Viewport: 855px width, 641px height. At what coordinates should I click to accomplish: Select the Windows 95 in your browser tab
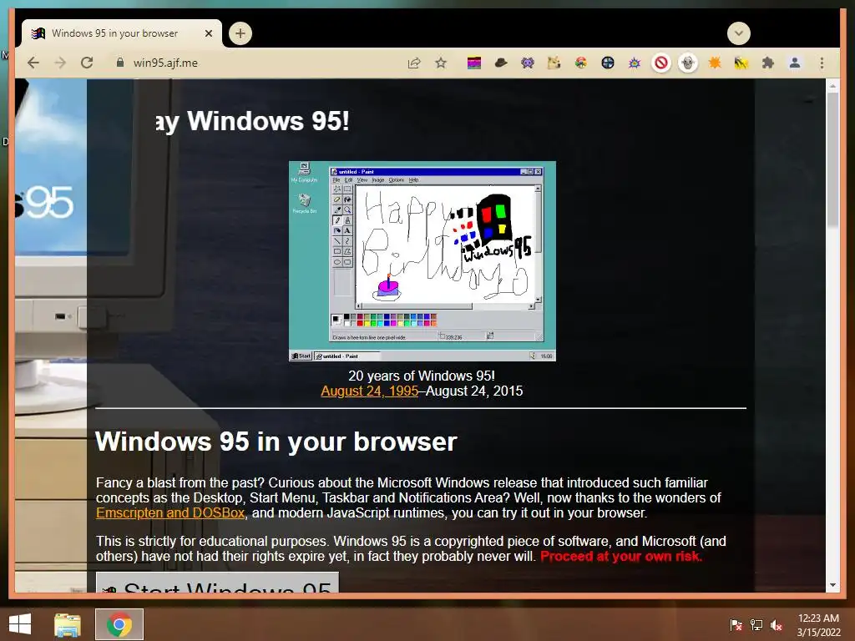pyautogui.click(x=114, y=33)
